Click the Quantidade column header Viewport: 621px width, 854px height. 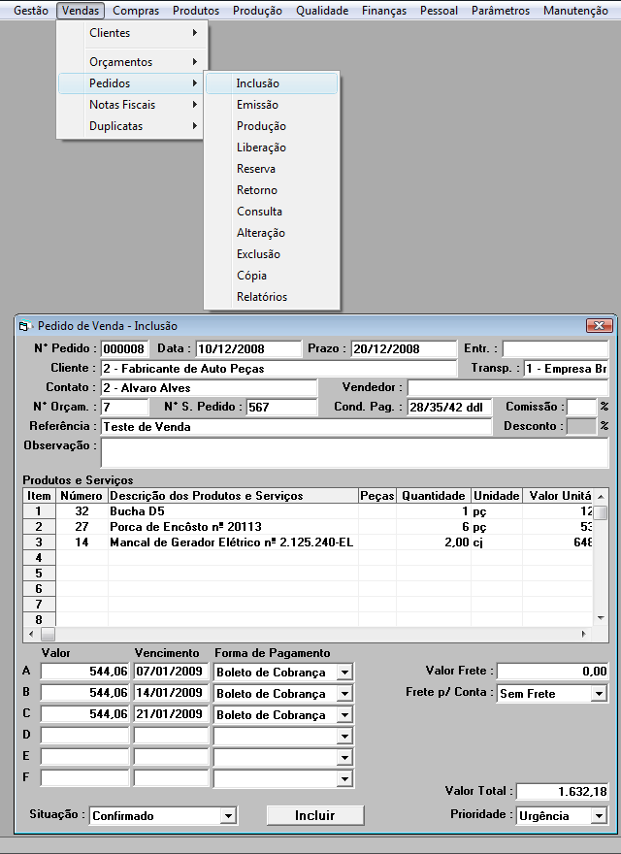point(434,496)
